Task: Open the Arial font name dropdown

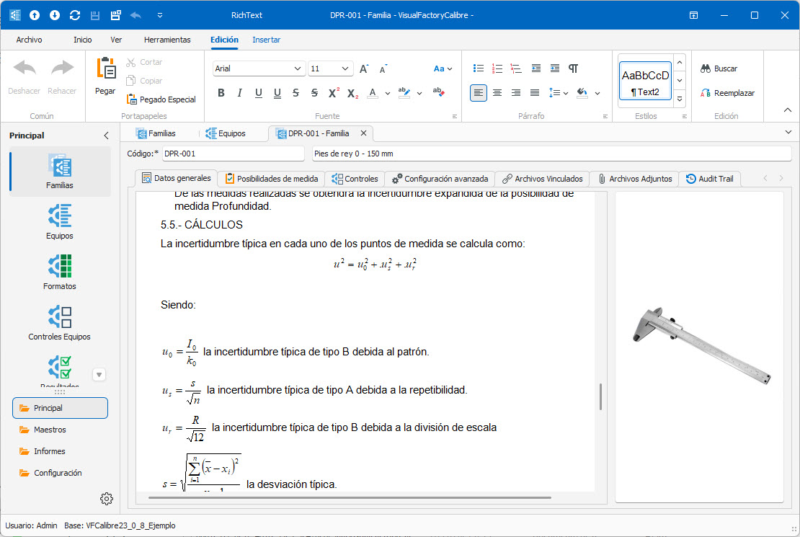Action: 298,68
